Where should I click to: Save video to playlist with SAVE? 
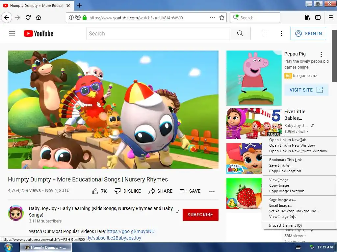click(190, 191)
